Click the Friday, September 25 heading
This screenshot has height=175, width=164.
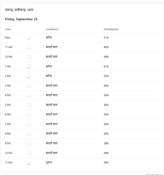[21, 19]
